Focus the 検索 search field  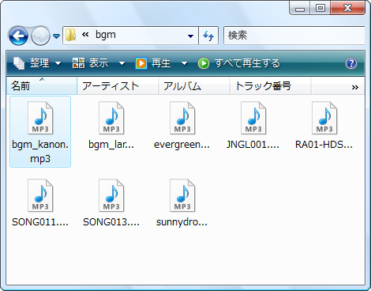point(294,36)
